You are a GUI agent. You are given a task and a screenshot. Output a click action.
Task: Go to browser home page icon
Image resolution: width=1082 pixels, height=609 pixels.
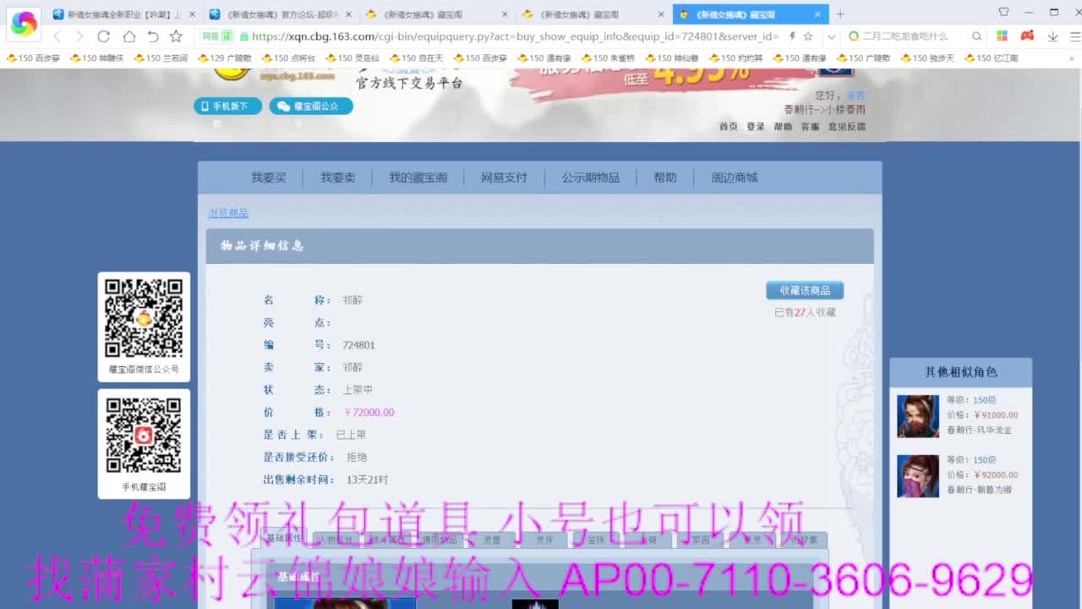[x=128, y=36]
